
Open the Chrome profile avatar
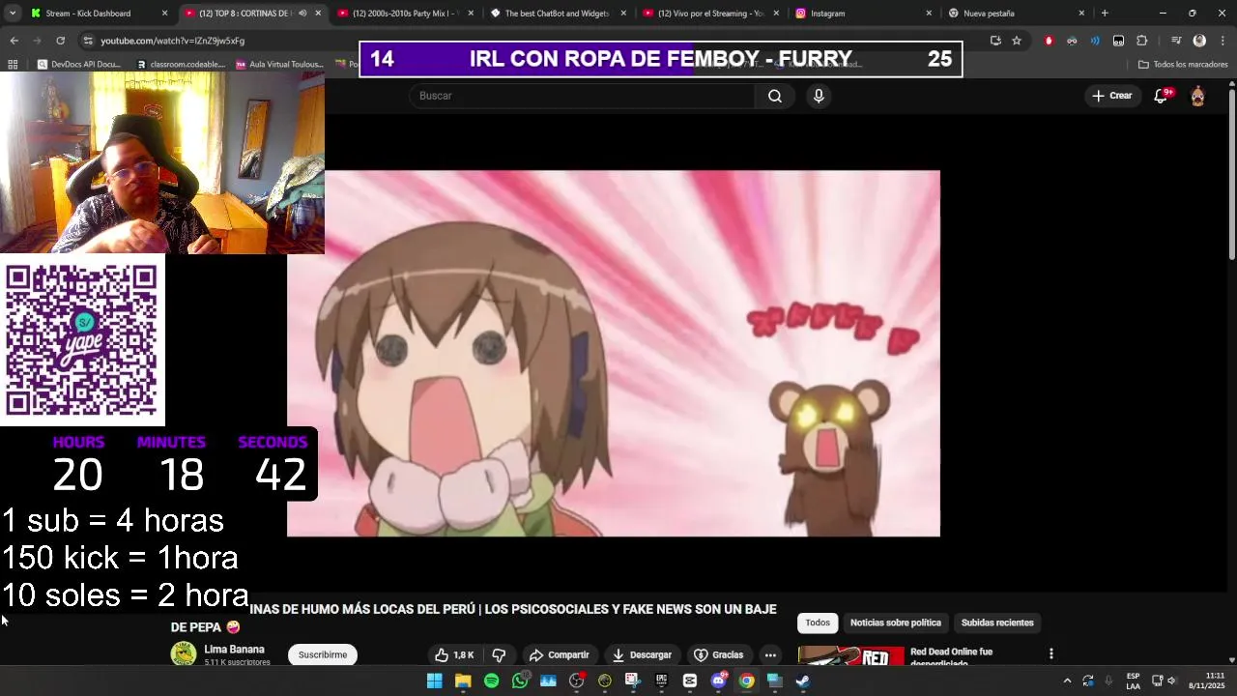1199,41
